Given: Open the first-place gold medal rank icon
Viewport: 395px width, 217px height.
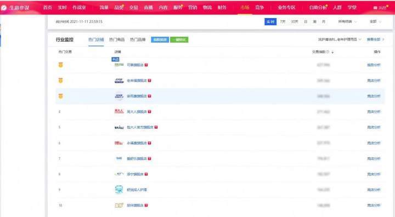Looking at the screenshot, I should coord(60,65).
